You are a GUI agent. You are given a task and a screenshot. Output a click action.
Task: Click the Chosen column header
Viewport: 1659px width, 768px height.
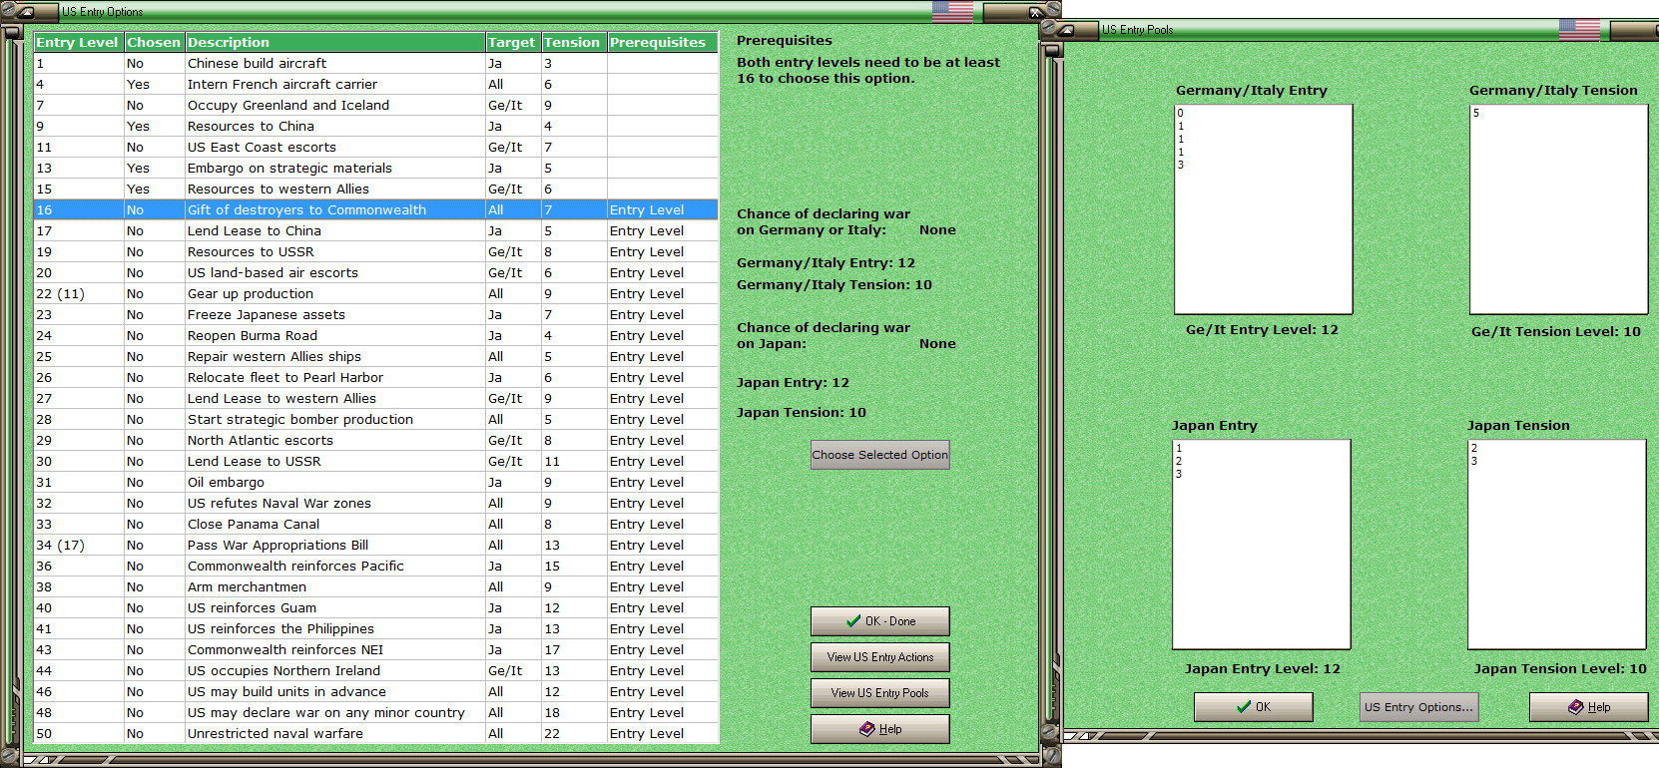click(154, 42)
